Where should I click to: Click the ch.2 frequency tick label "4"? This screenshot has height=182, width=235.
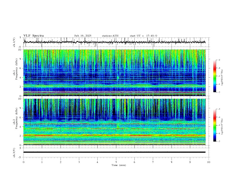tap(20, 127)
